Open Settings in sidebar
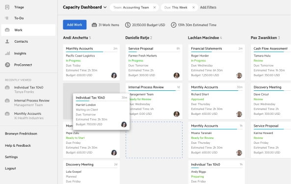This screenshot has width=291, height=184. click(x=11, y=157)
